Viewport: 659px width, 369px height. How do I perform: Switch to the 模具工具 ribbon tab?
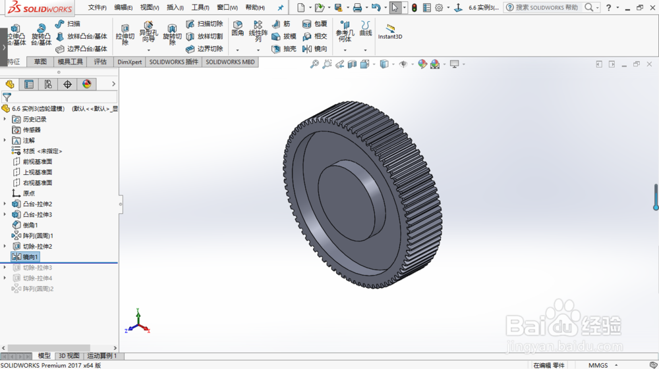point(71,62)
